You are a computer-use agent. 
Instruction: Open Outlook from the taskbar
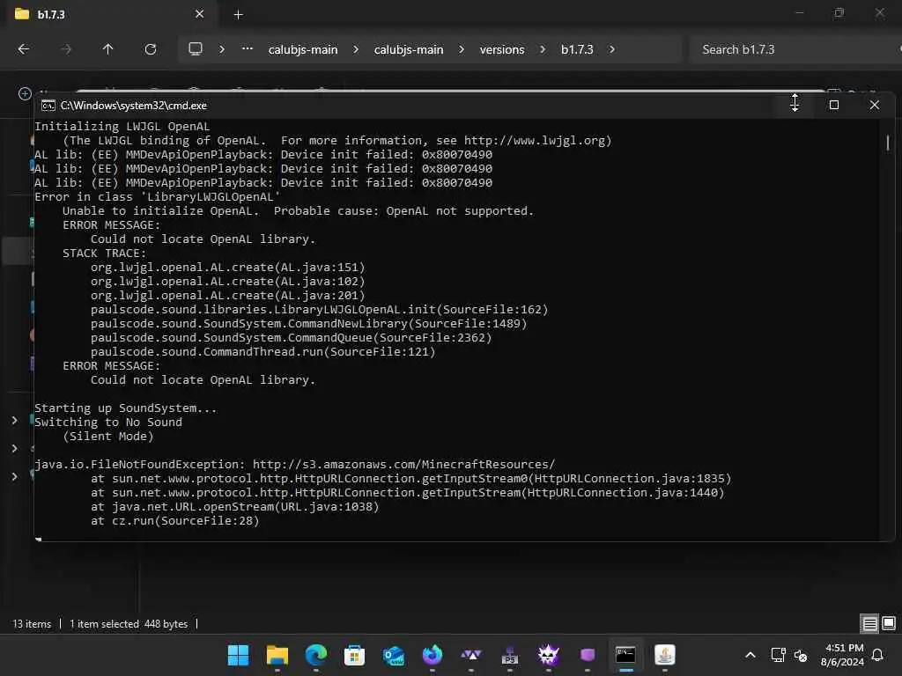394,655
